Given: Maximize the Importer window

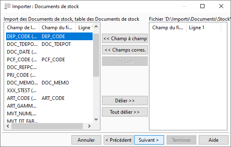Looking at the screenshot, I should (x=202, y=6).
